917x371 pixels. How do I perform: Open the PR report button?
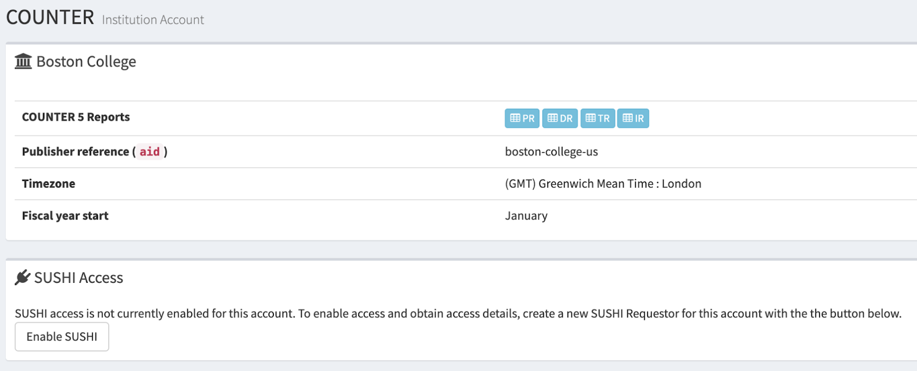pyautogui.click(x=522, y=119)
